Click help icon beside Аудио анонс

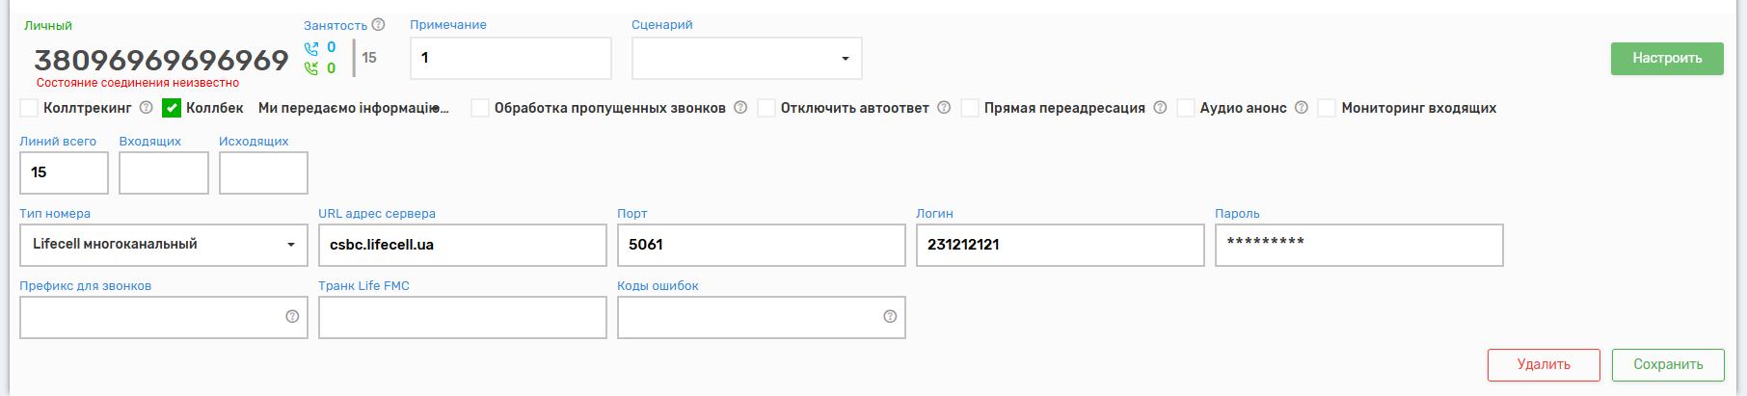pos(1302,108)
